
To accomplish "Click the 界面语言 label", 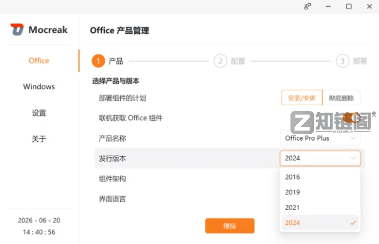I will coord(112,199).
